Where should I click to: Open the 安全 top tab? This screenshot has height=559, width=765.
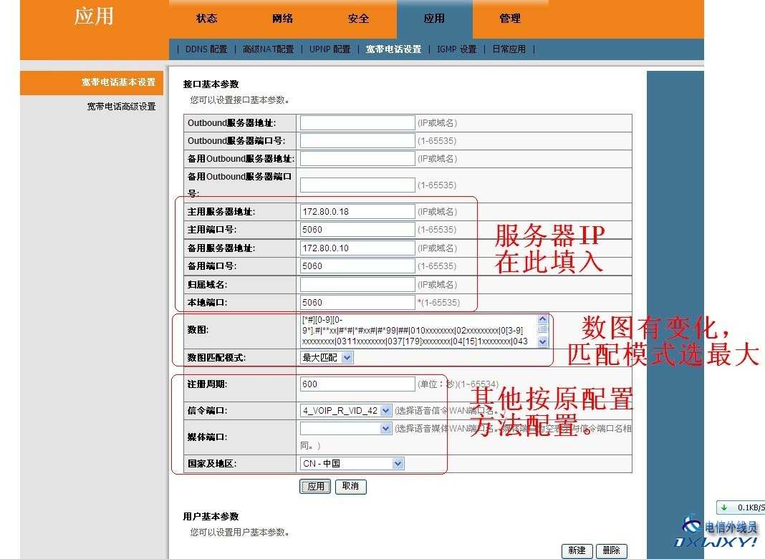coord(359,19)
